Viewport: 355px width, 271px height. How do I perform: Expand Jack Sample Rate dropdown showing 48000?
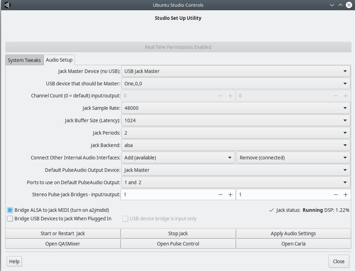pyautogui.click(x=236, y=108)
